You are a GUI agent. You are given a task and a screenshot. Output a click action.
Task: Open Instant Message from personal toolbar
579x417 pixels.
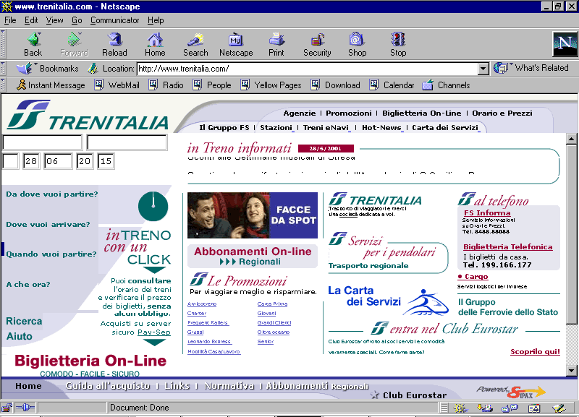[51, 85]
